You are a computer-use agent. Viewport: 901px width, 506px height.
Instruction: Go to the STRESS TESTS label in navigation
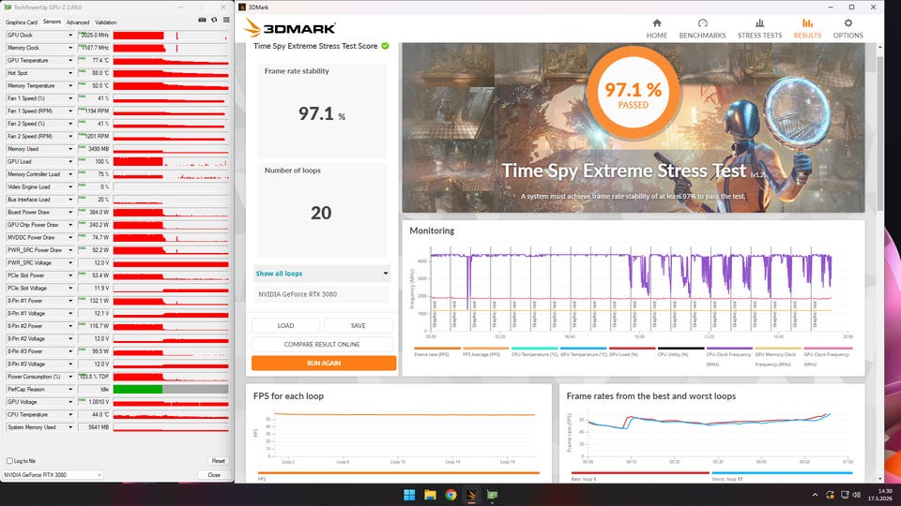(x=759, y=36)
